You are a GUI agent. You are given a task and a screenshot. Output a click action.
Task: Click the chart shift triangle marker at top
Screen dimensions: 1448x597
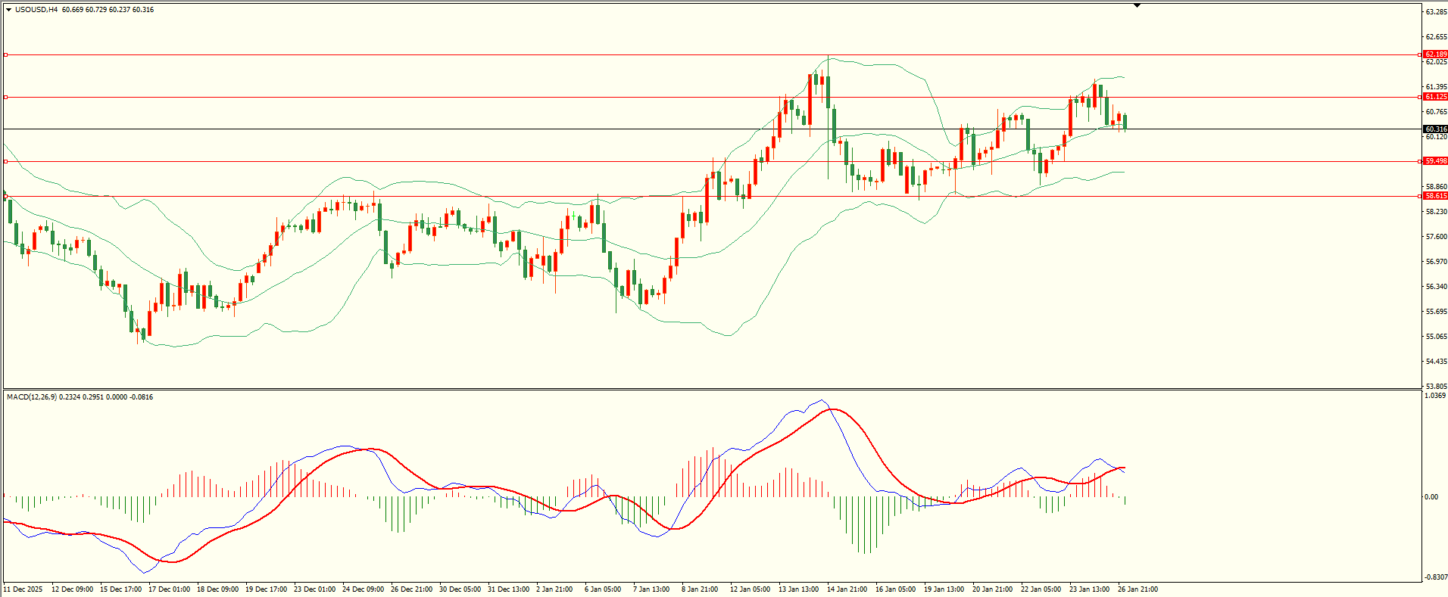1137,5
